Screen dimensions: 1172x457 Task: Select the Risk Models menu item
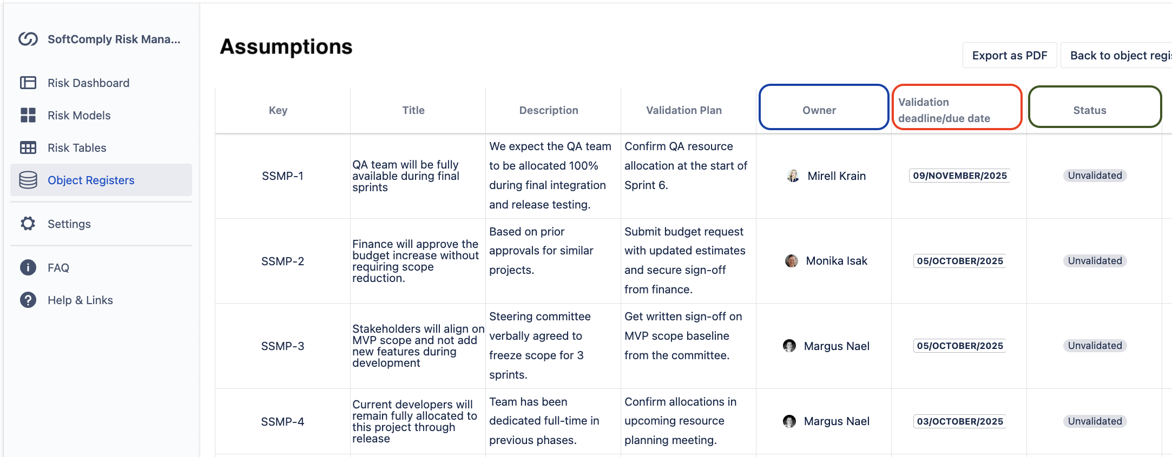[x=79, y=115]
